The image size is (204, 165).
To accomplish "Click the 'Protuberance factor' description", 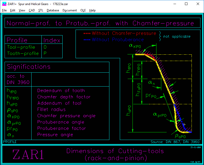I will pos(62,128).
